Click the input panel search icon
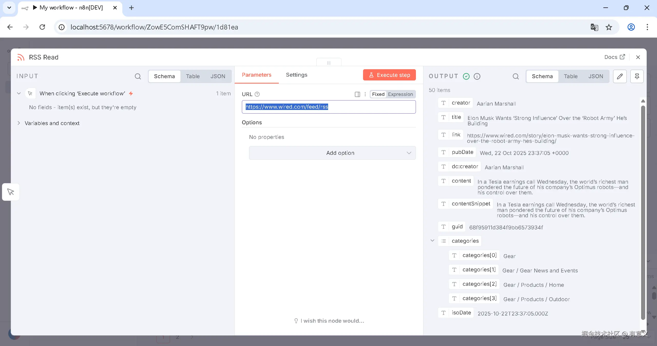 138,76
